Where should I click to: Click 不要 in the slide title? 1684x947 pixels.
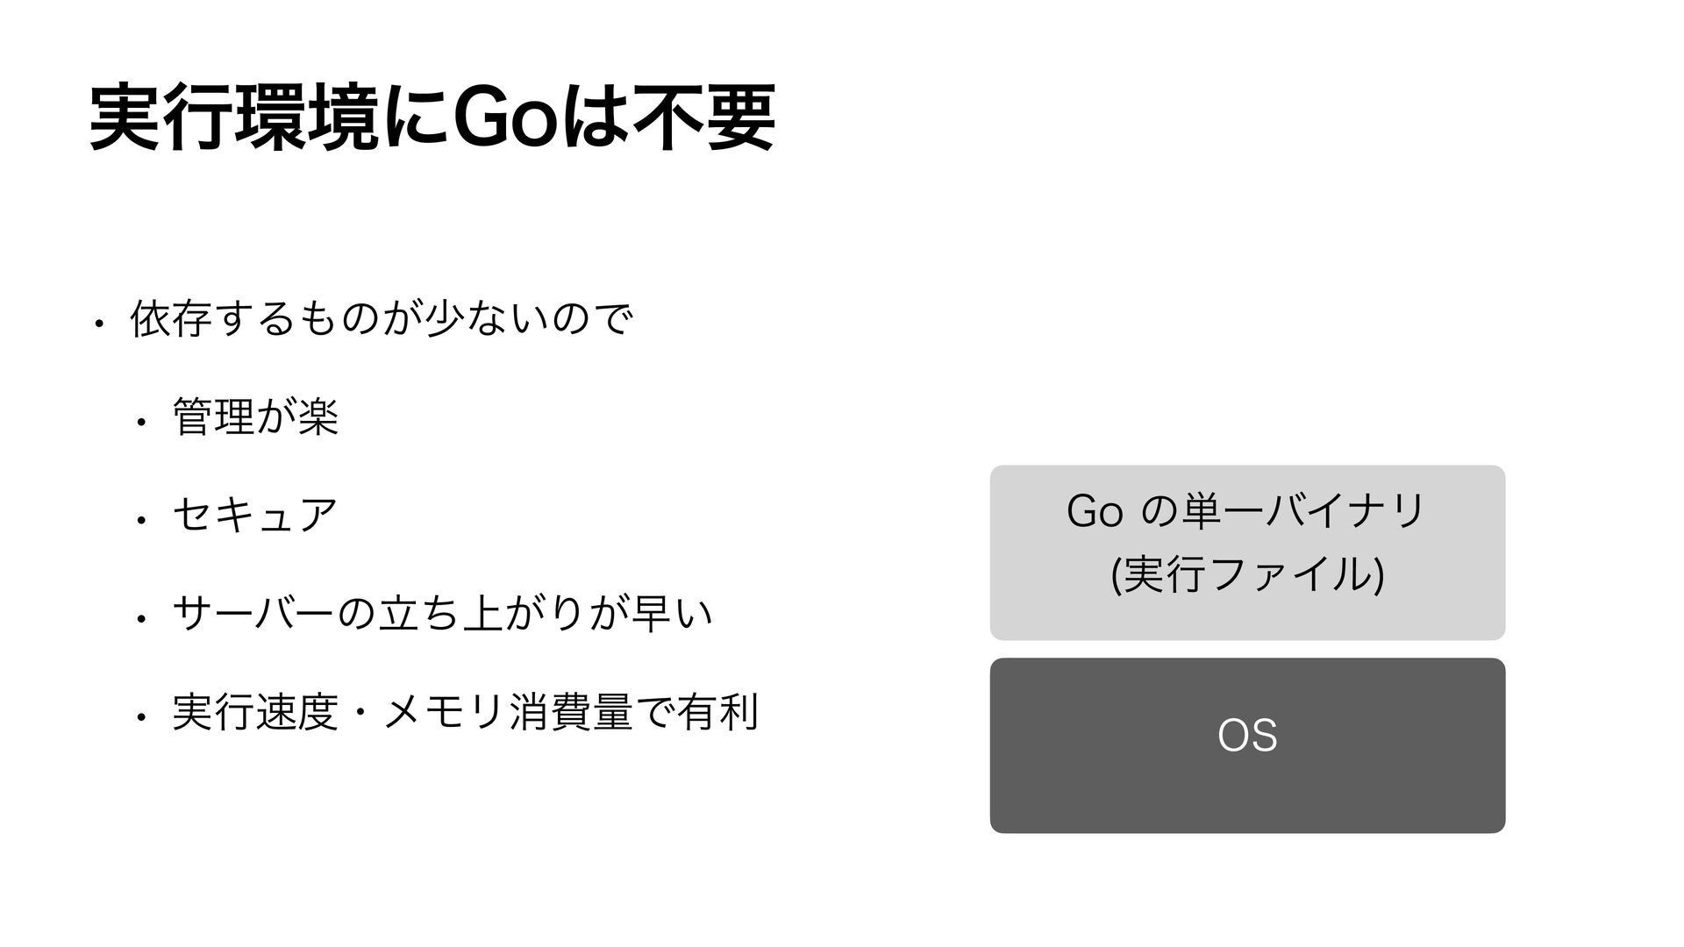tap(706, 119)
